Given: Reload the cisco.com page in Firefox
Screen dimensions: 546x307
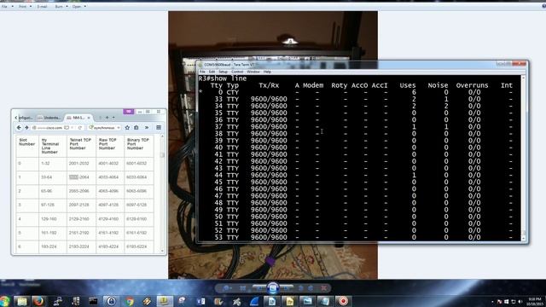Looking at the screenshot, I should [80, 128].
